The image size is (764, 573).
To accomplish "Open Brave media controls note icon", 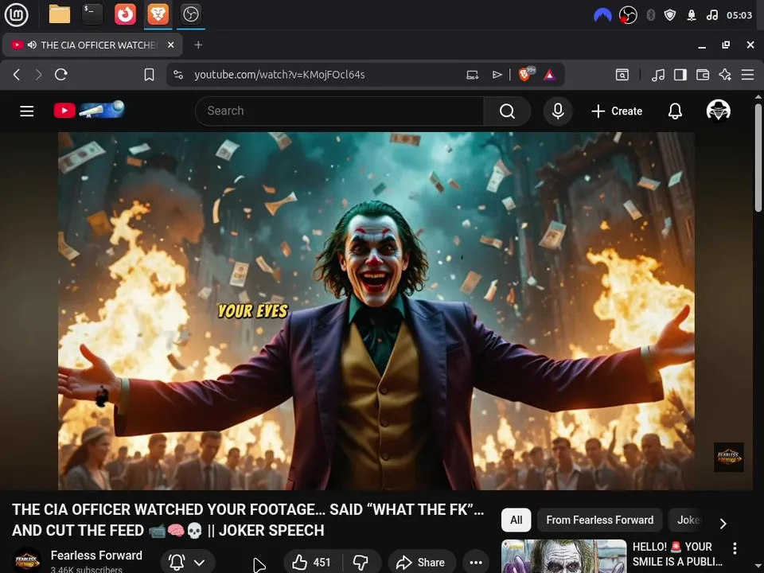I will (x=658, y=75).
